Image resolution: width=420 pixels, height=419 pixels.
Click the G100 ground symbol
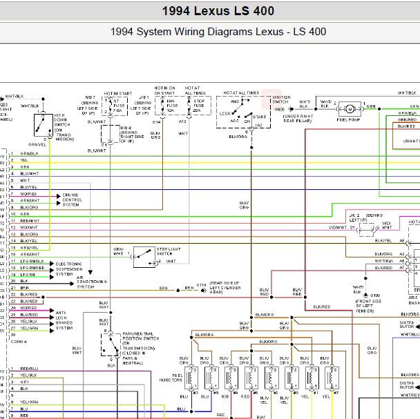coord(365,295)
